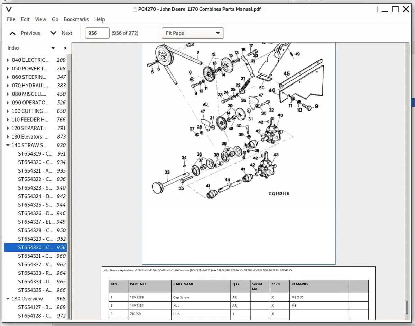Select the ST654328 index entry
The image size is (415, 326).
(35, 230)
